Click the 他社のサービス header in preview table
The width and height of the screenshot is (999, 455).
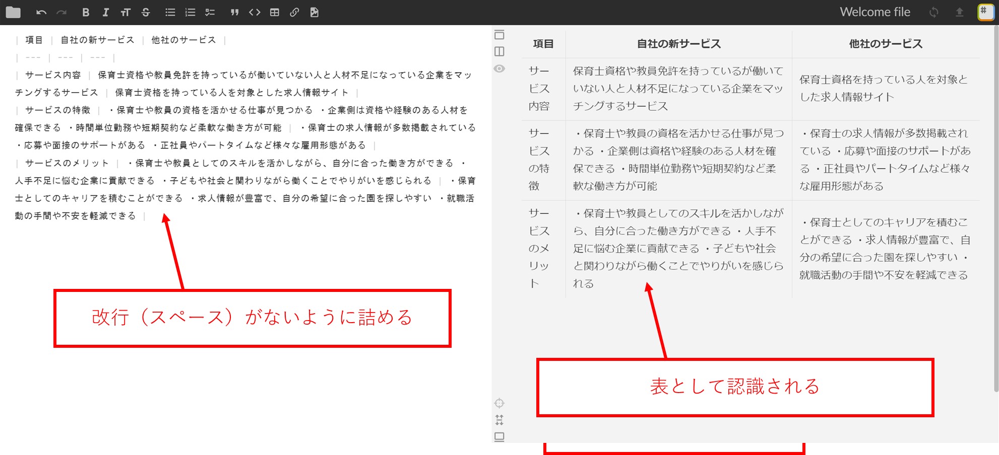pos(886,44)
